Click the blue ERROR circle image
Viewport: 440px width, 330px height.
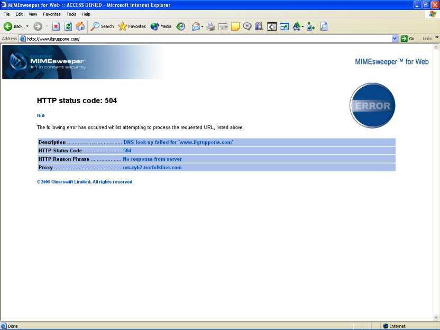(x=372, y=106)
